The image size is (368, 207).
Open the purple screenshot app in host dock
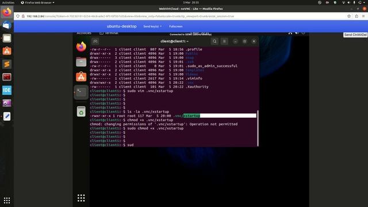tap(7, 103)
